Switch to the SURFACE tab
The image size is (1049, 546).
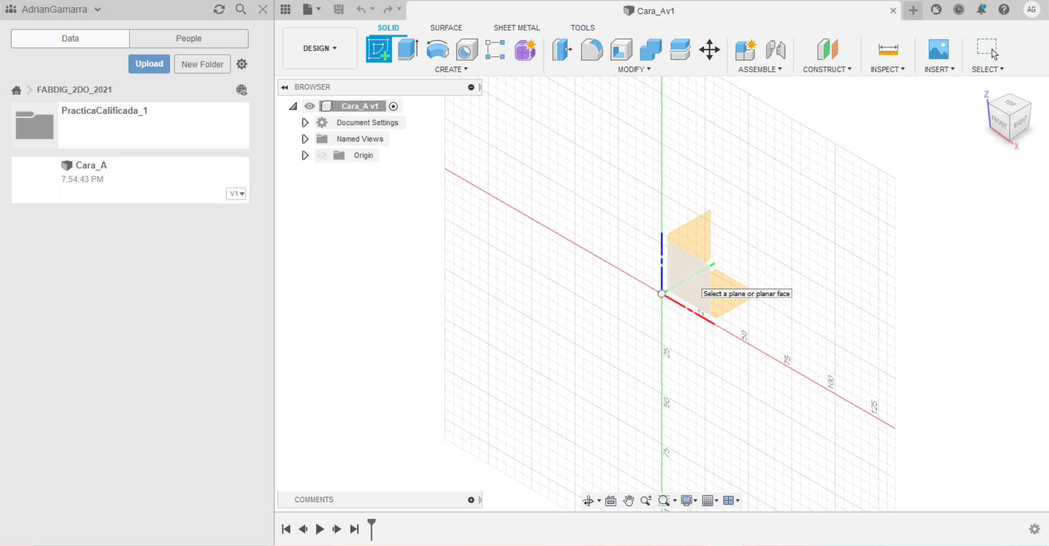point(446,27)
